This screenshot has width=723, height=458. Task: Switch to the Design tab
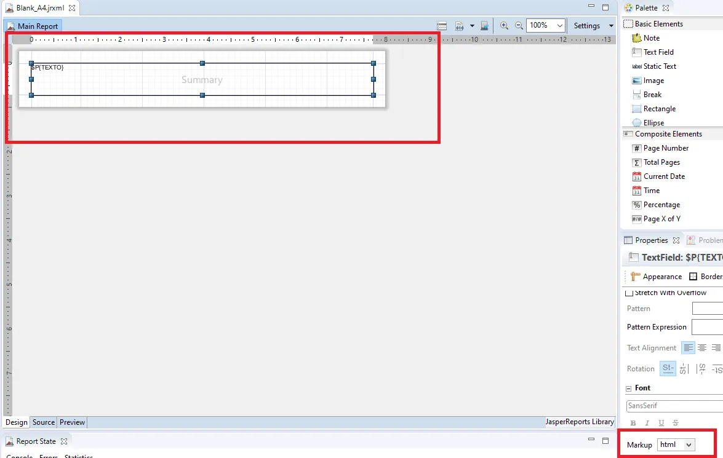pos(17,422)
